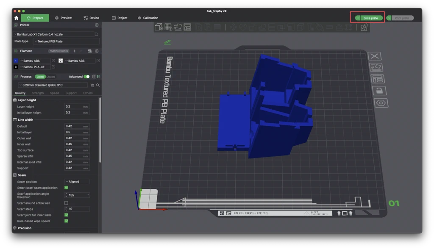Open the 0.20mm Standard process dropdown
The width and height of the screenshot is (434, 249).
(53, 85)
